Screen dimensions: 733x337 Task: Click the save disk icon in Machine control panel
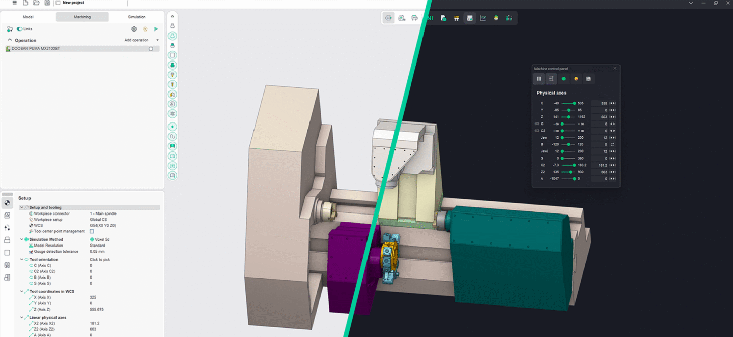click(588, 79)
